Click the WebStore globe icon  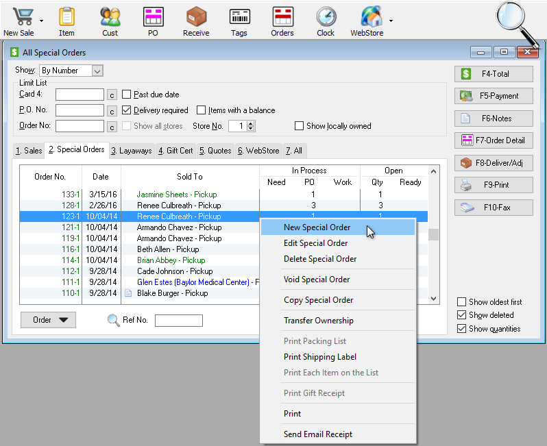click(369, 17)
